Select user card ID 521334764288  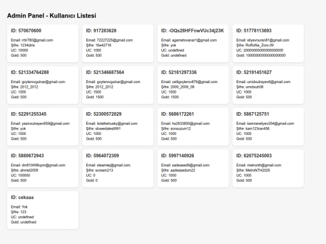point(43,85)
